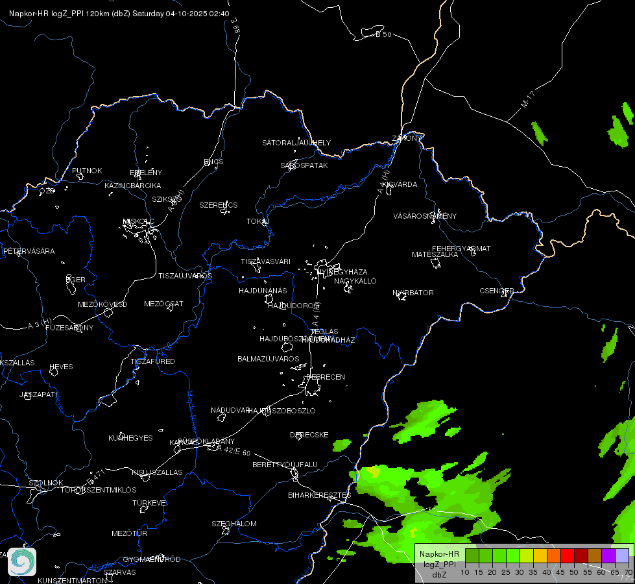
Task: Click the Napkor-HR legend label
Action: coord(439,554)
